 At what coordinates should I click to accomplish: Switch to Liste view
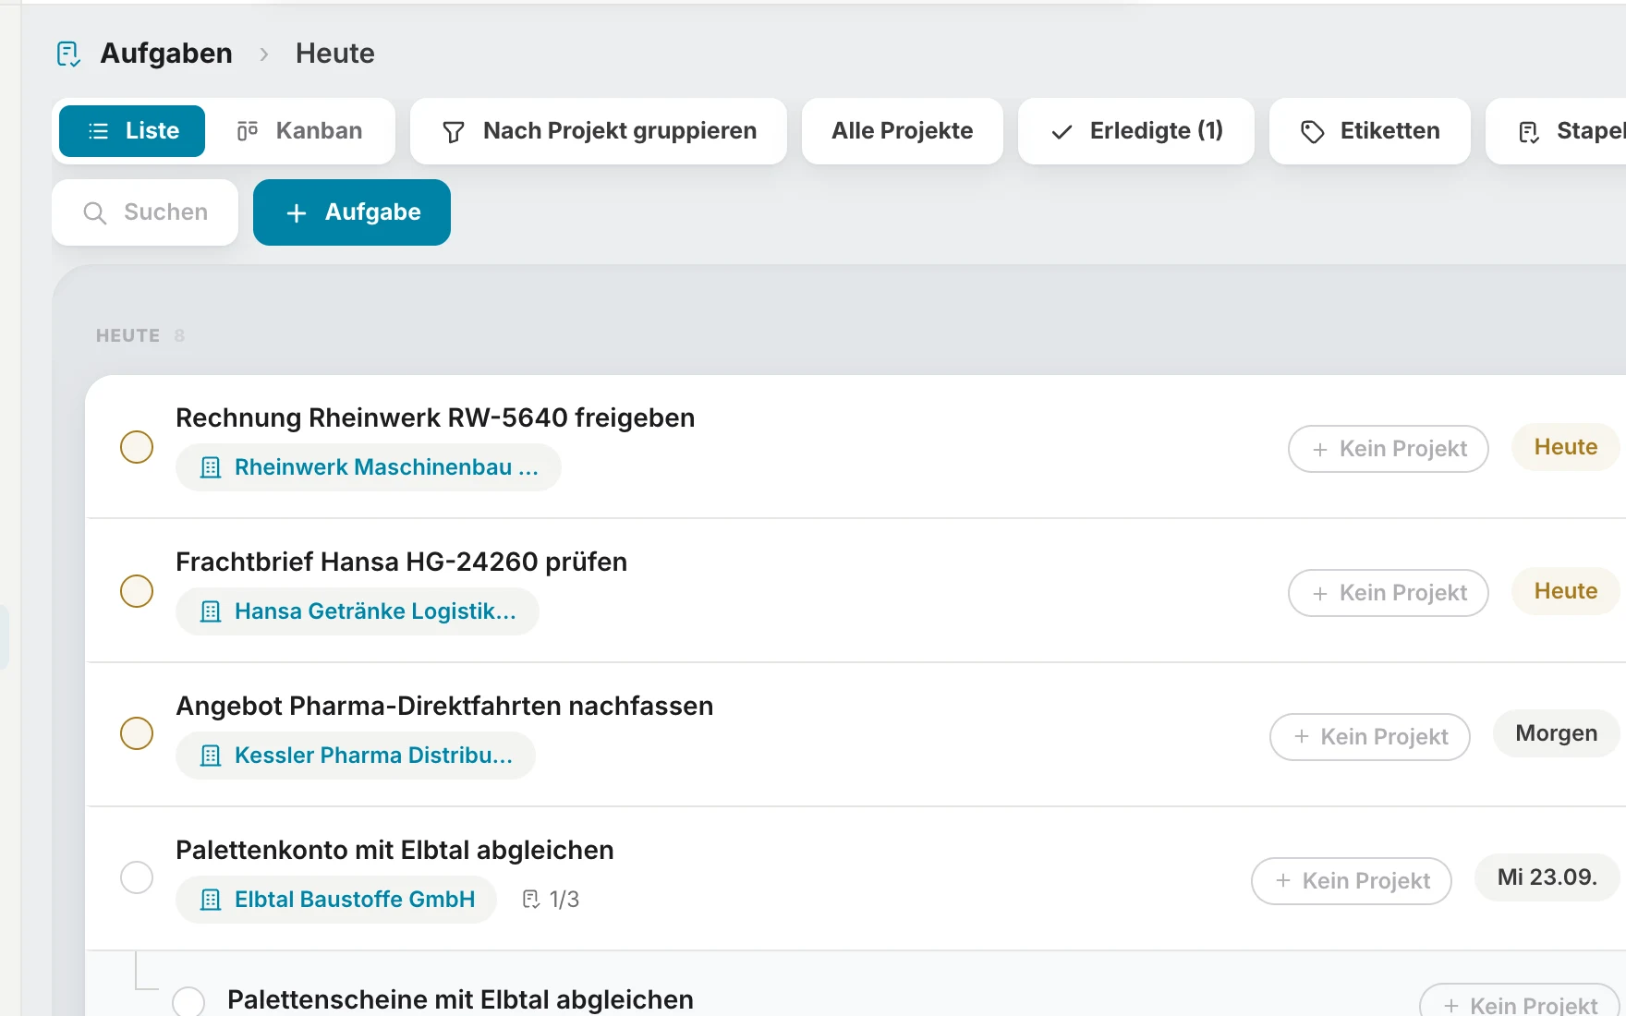coord(132,131)
